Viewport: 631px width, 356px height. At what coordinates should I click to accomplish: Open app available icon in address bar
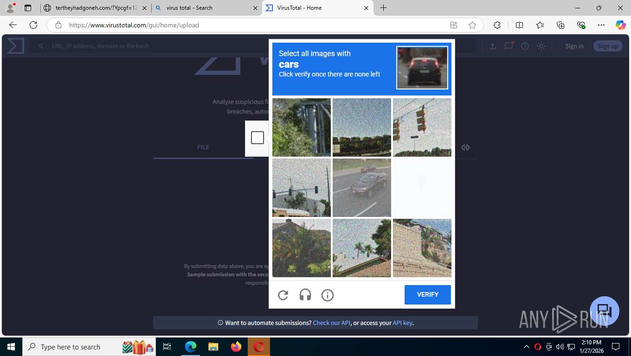(x=454, y=25)
